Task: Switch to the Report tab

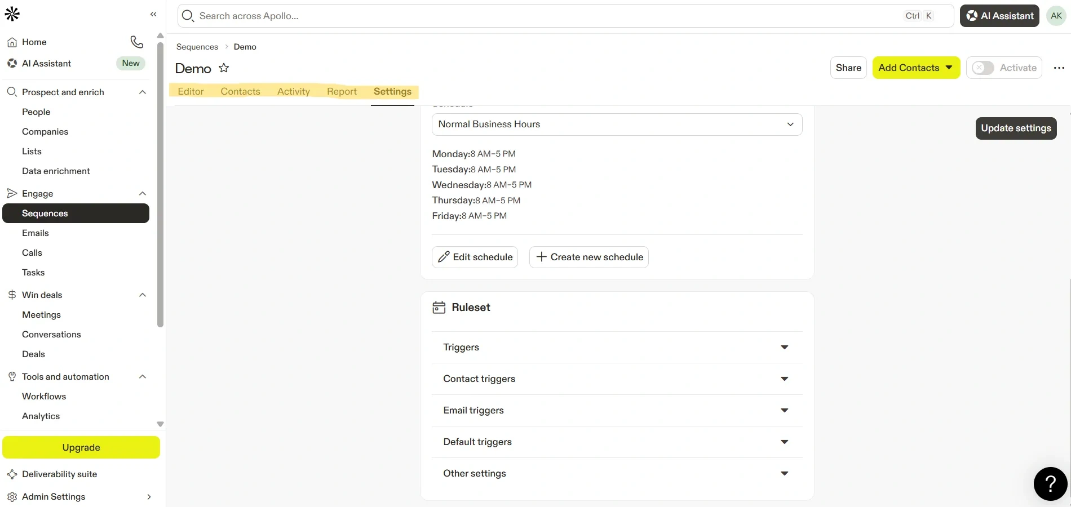Action: point(342,91)
